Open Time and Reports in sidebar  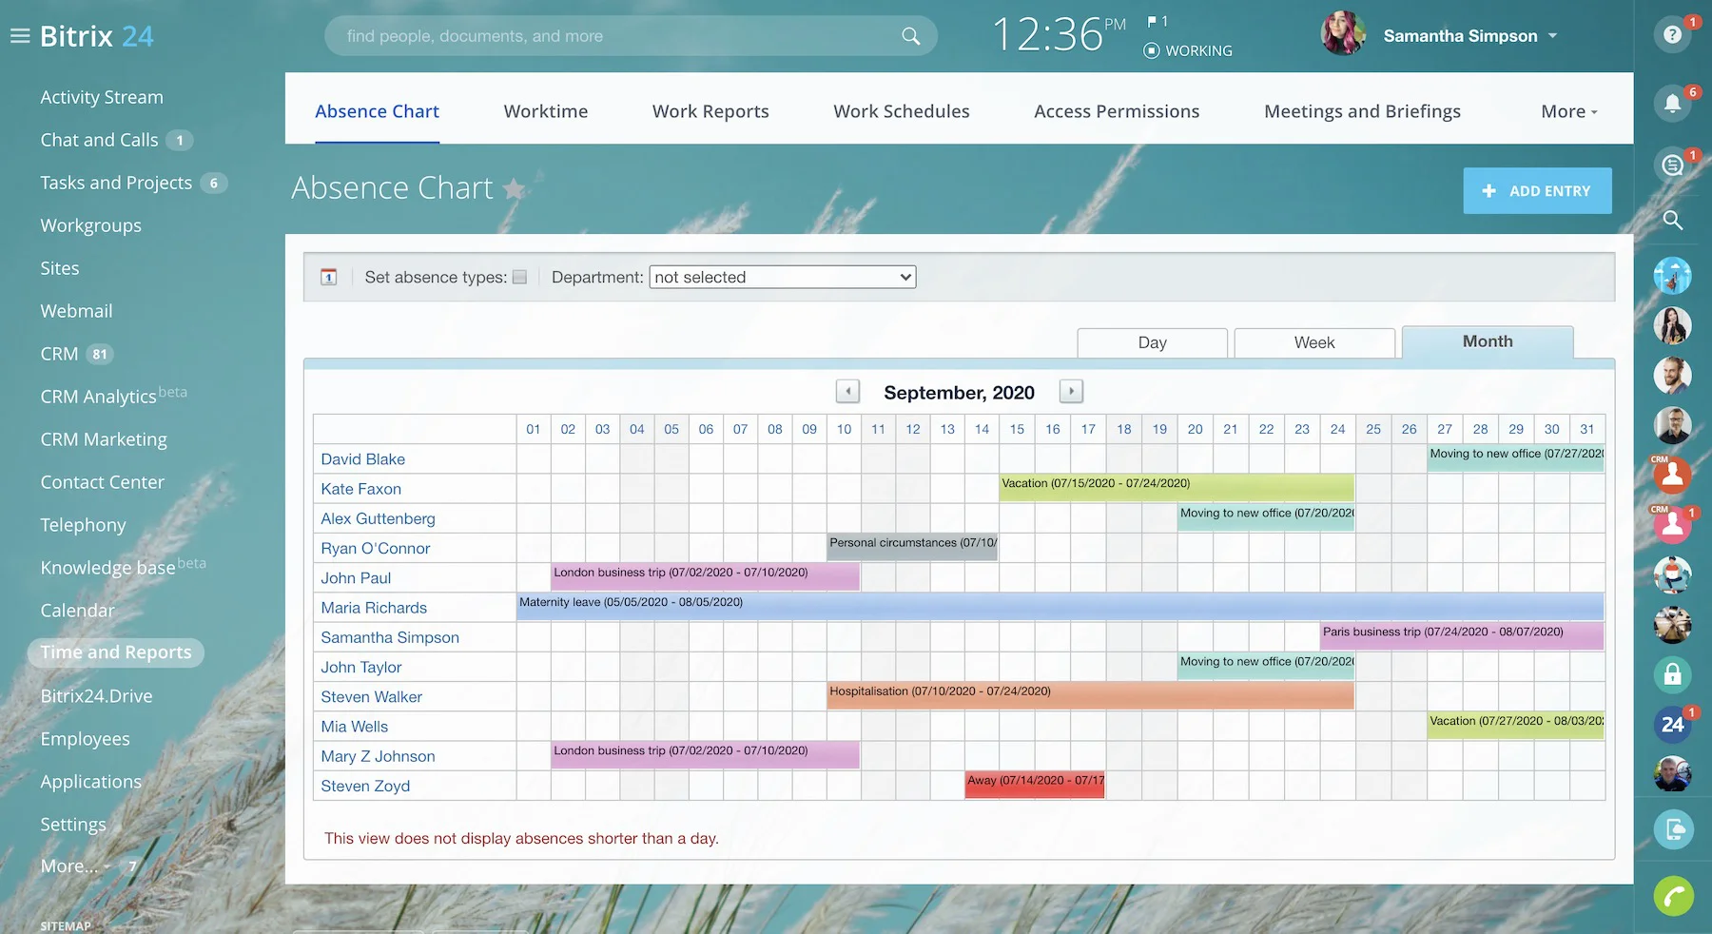click(116, 652)
